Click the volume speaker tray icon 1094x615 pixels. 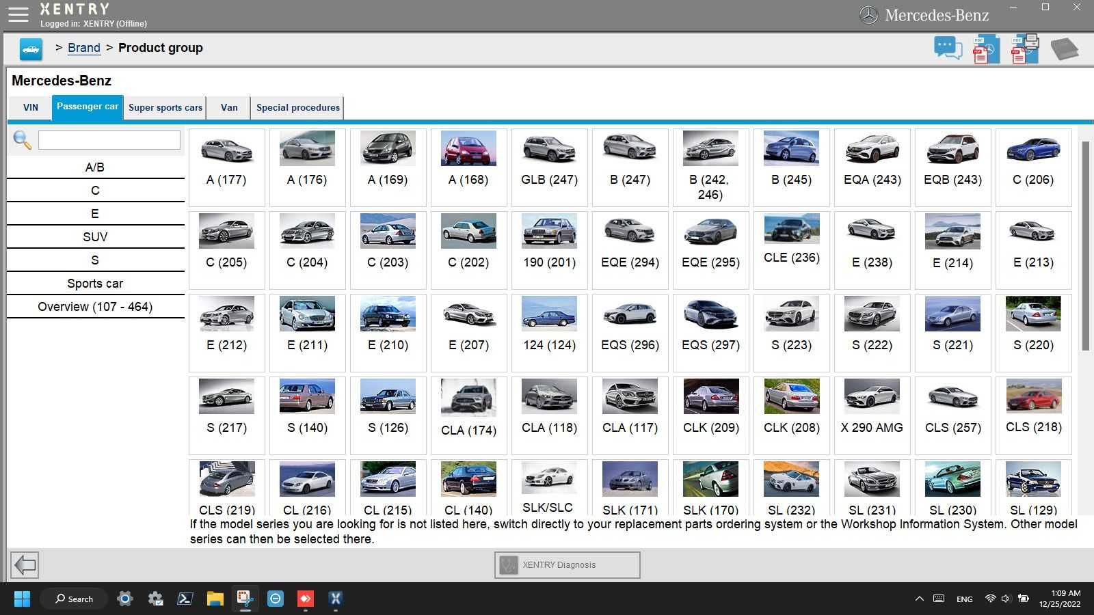click(1005, 599)
